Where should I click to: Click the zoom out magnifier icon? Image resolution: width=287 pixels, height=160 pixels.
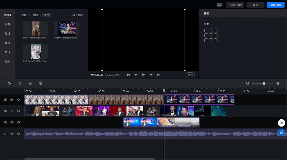247,83
